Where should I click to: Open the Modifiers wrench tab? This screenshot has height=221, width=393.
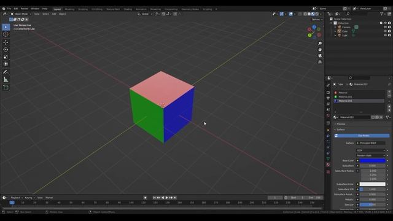point(328,136)
